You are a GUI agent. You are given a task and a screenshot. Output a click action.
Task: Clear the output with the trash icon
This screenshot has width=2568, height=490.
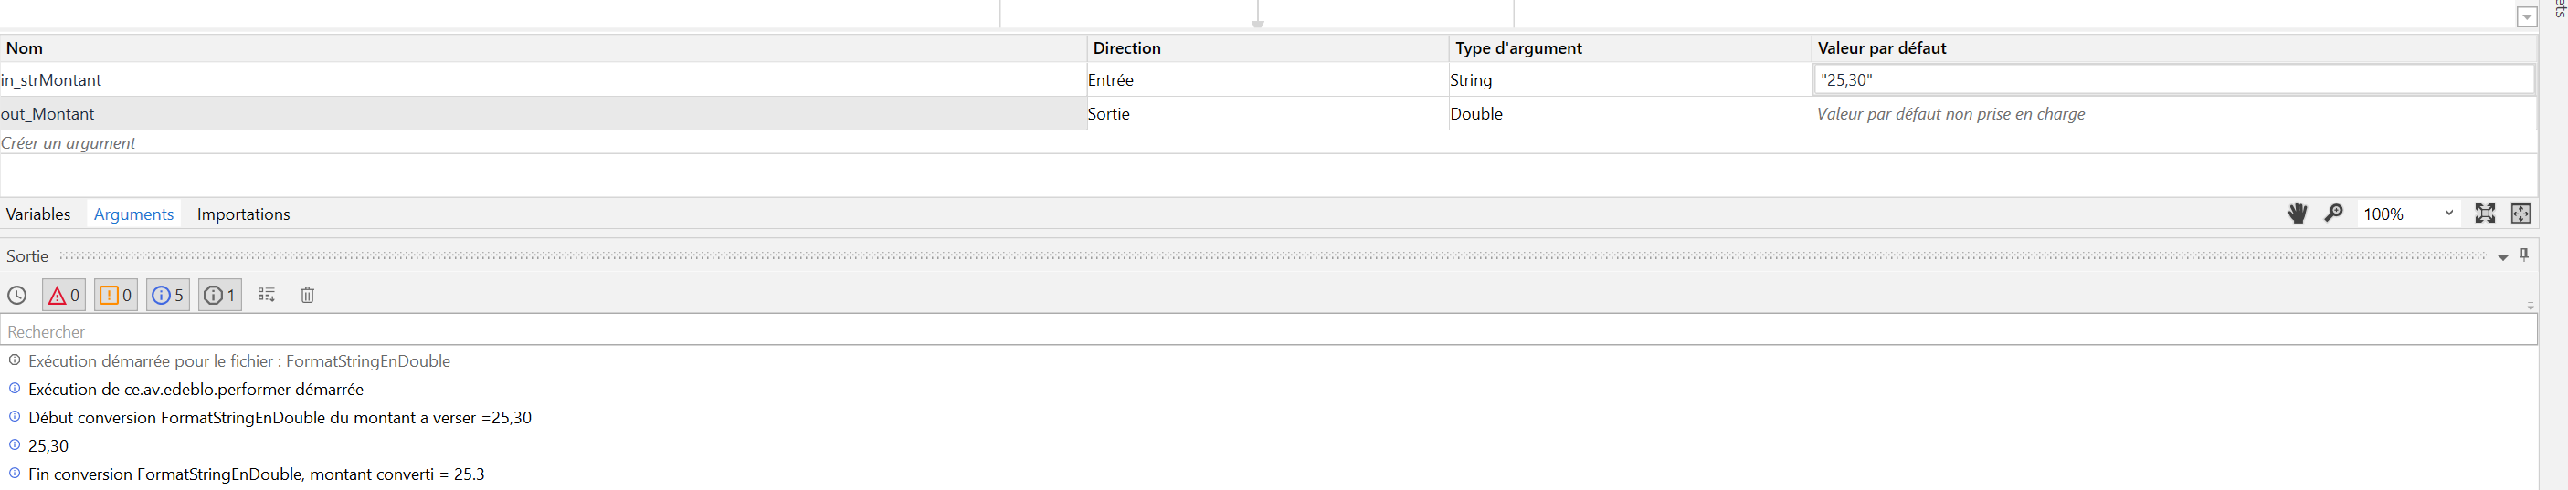[307, 295]
